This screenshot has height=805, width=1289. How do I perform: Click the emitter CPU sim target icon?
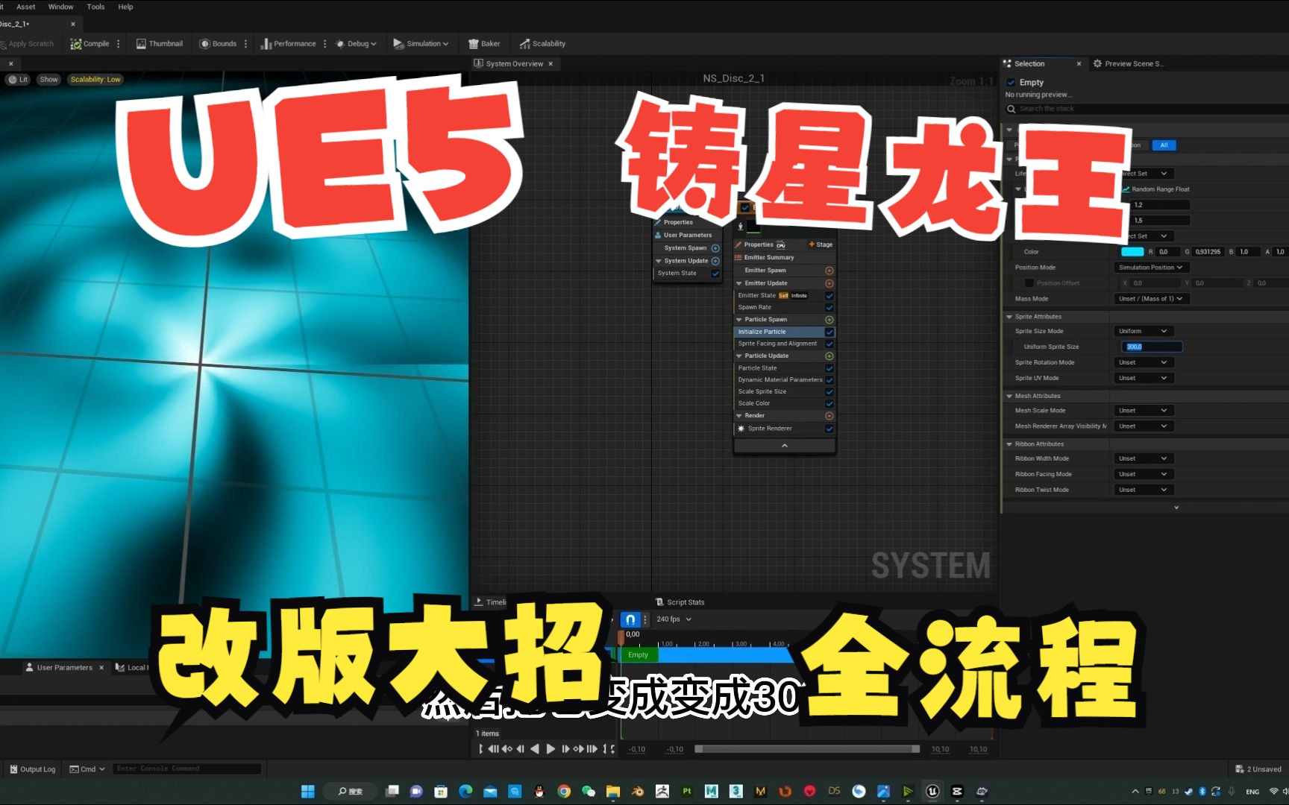(x=780, y=244)
